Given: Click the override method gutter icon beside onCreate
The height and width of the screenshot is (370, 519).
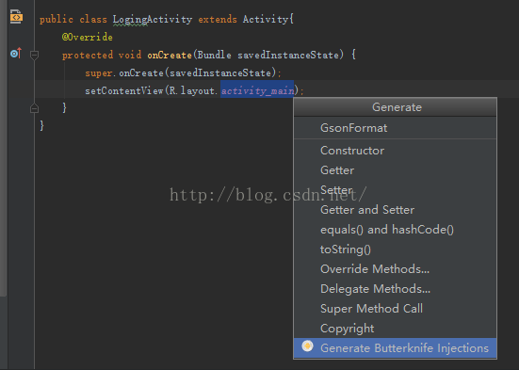Looking at the screenshot, I should [x=16, y=53].
